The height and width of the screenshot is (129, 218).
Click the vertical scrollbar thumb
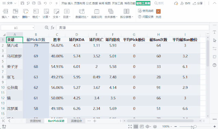(208, 53)
